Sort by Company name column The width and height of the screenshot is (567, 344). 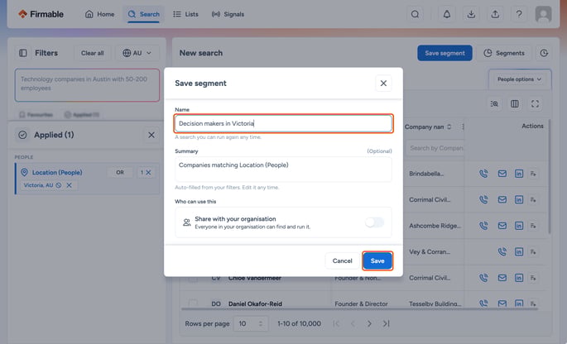point(449,127)
